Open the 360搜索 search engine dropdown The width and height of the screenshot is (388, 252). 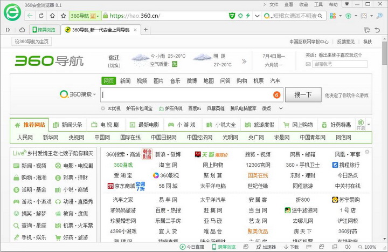(x=79, y=94)
